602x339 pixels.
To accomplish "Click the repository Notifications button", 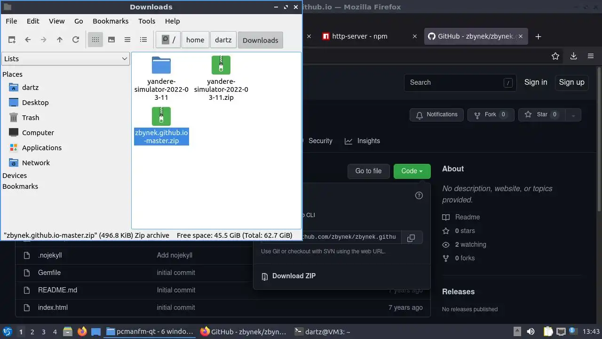I will [437, 115].
